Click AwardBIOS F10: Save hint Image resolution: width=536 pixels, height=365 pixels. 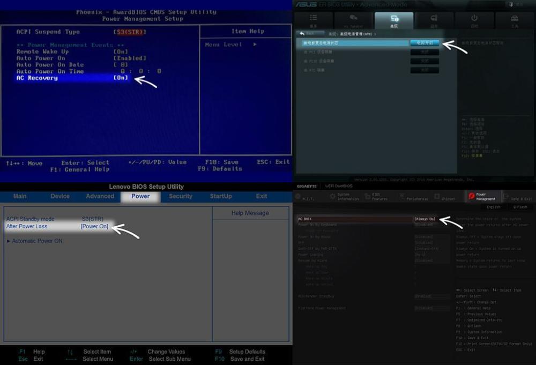click(222, 162)
